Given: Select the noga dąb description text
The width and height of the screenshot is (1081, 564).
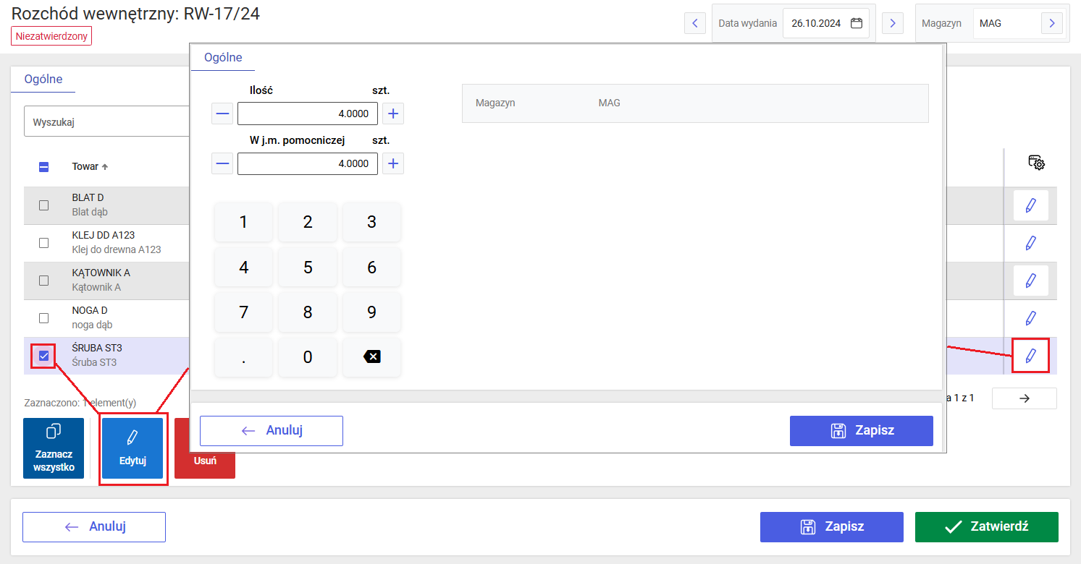Looking at the screenshot, I should click(92, 325).
